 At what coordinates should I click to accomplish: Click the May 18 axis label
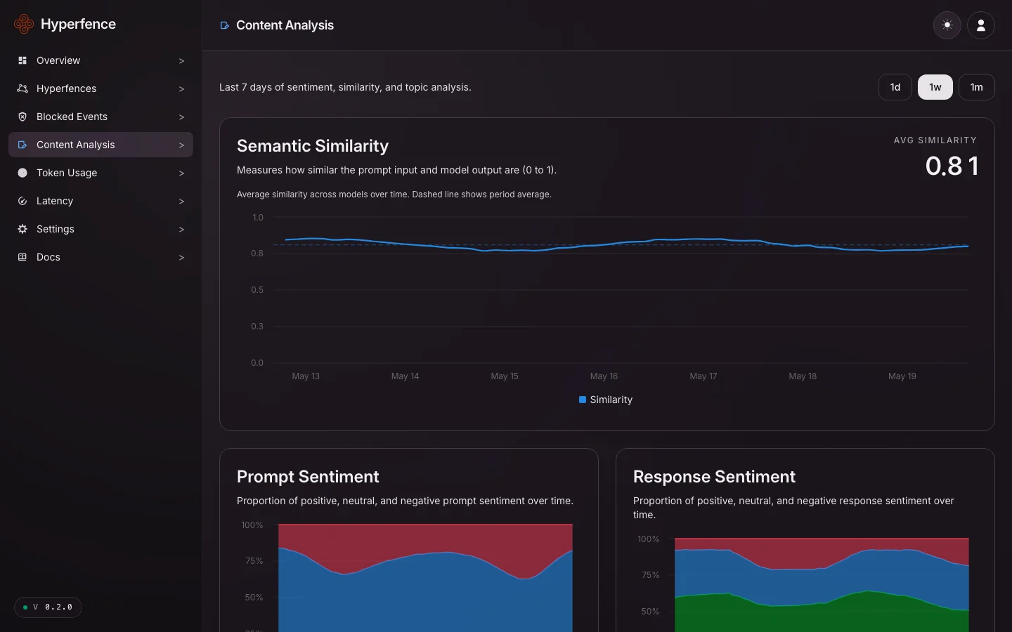coord(803,376)
